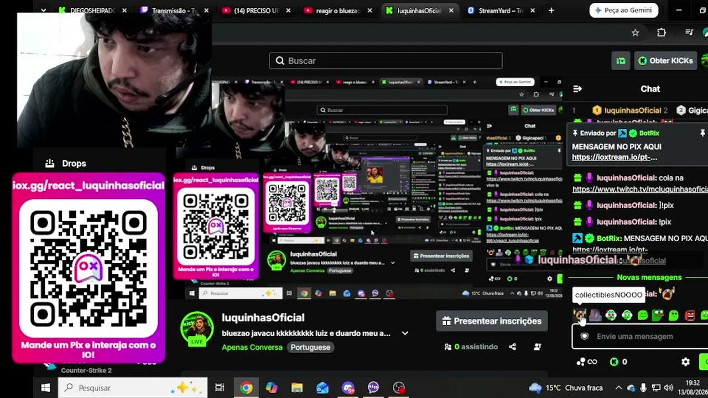Open the browser Extensions puzzle icon
The image size is (708, 398).
point(662,33)
